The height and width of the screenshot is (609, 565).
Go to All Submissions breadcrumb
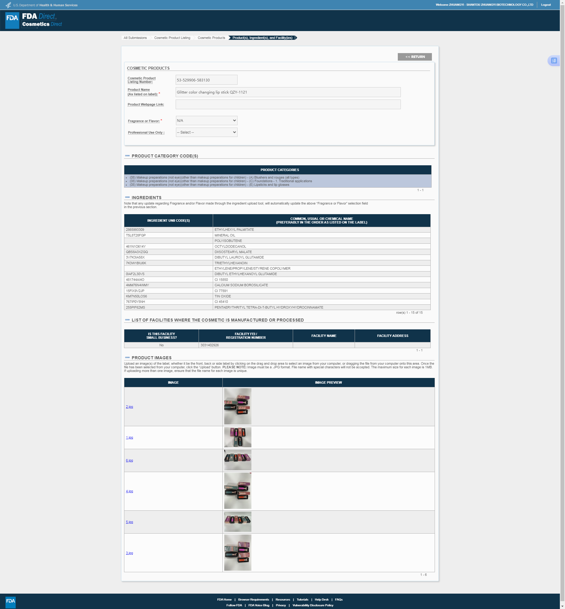[x=135, y=38]
